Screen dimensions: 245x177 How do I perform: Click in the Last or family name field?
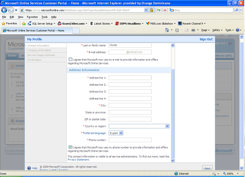tap(130, 45)
